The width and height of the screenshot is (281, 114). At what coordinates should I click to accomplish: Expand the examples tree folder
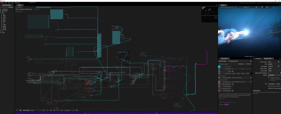click(1, 10)
